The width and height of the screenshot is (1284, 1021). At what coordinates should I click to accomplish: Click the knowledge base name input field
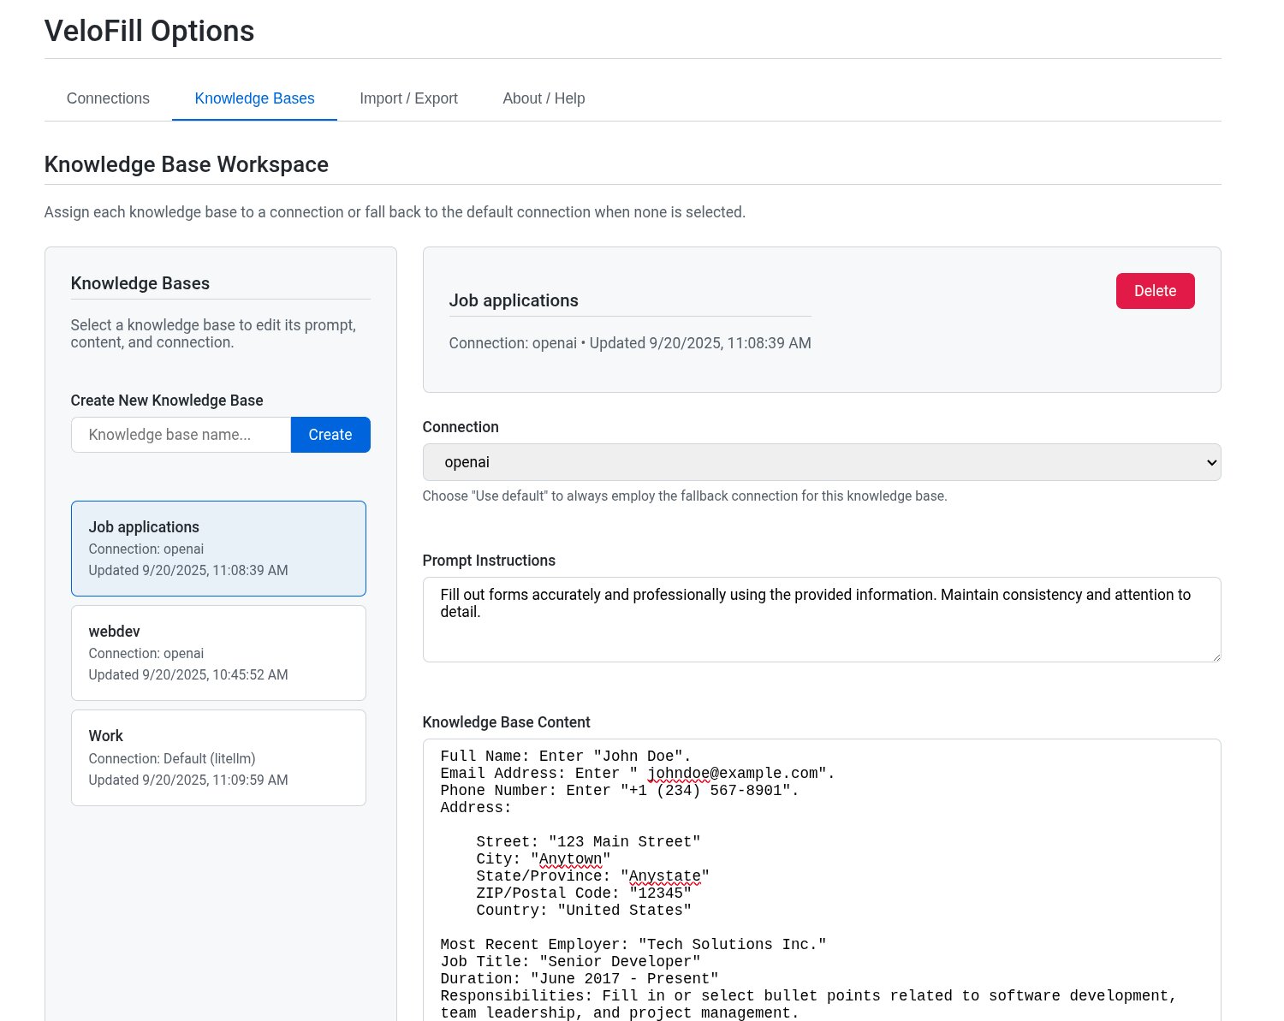tap(180, 434)
